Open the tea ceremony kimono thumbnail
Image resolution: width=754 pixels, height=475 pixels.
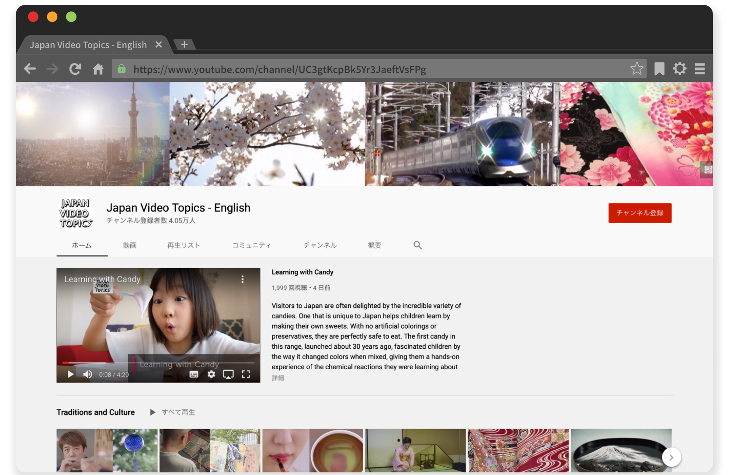[416, 451]
